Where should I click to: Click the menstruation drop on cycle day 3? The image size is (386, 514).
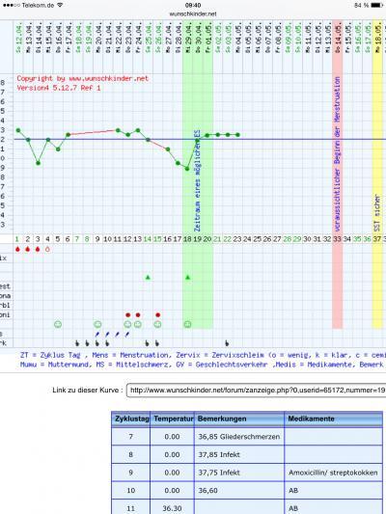38,249
